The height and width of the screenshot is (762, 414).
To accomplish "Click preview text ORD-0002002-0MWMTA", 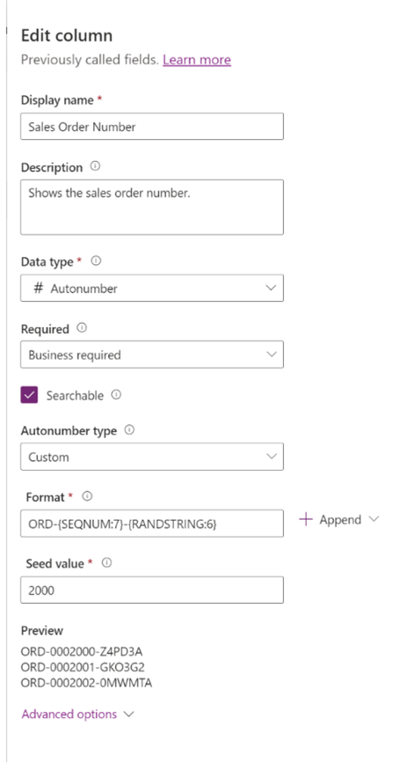I will point(86,683).
